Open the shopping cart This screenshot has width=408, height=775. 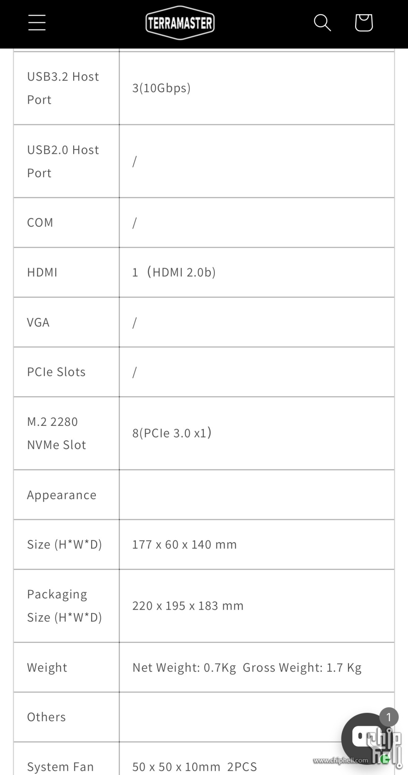[x=363, y=22]
